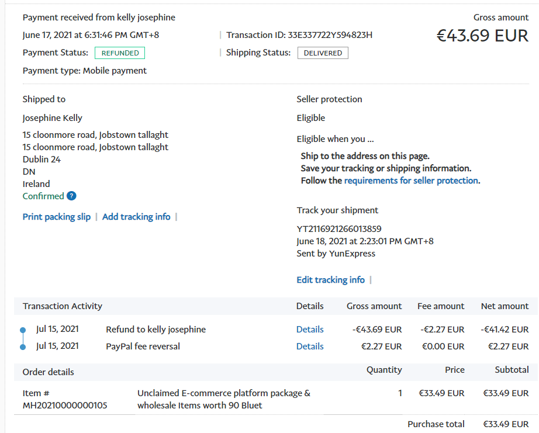
Task: Click the REFUNDED payment status badge
Action: tap(120, 53)
